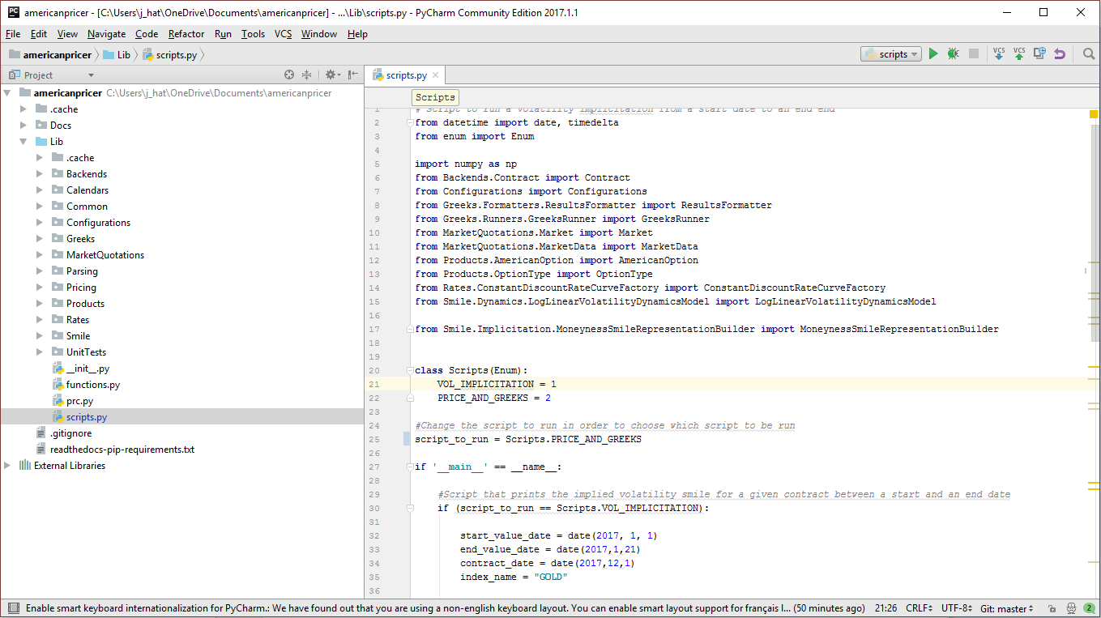This screenshot has width=1101, height=618.
Task: Click the functions.py file icon in tree
Action: (x=58, y=385)
